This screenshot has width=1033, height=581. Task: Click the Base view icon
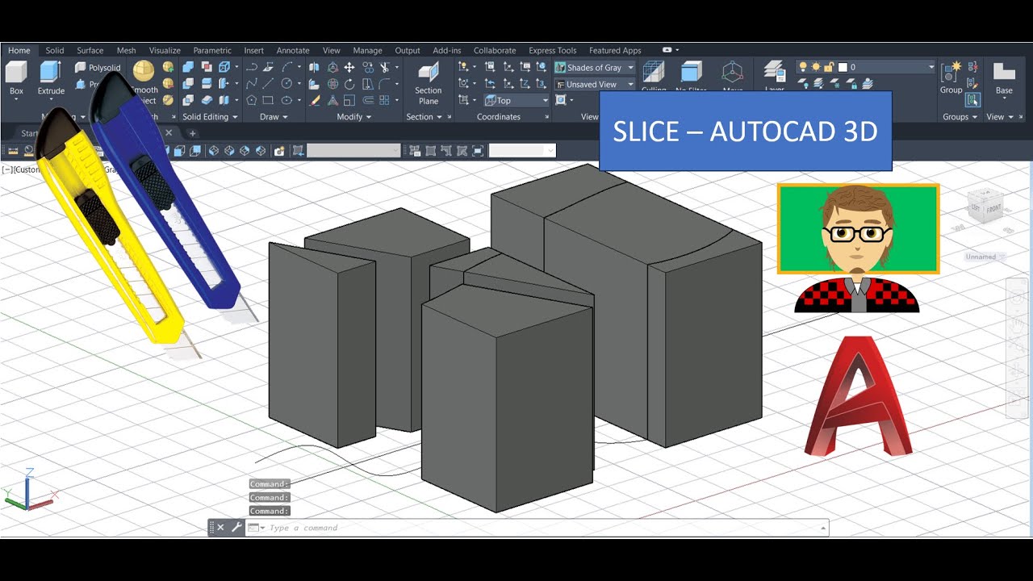pyautogui.click(x=1004, y=78)
